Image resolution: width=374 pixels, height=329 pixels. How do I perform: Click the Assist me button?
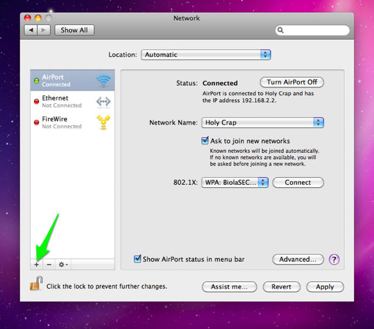coord(229,286)
